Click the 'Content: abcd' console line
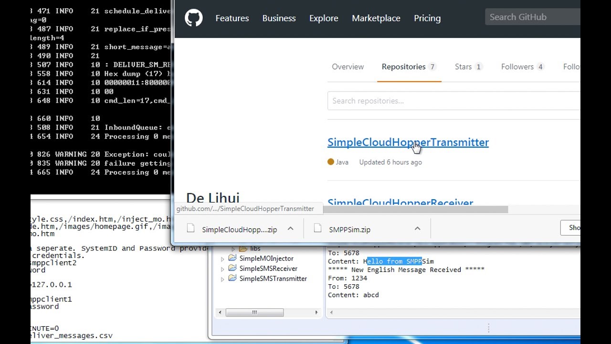This screenshot has height=344, width=611. [x=353, y=295]
